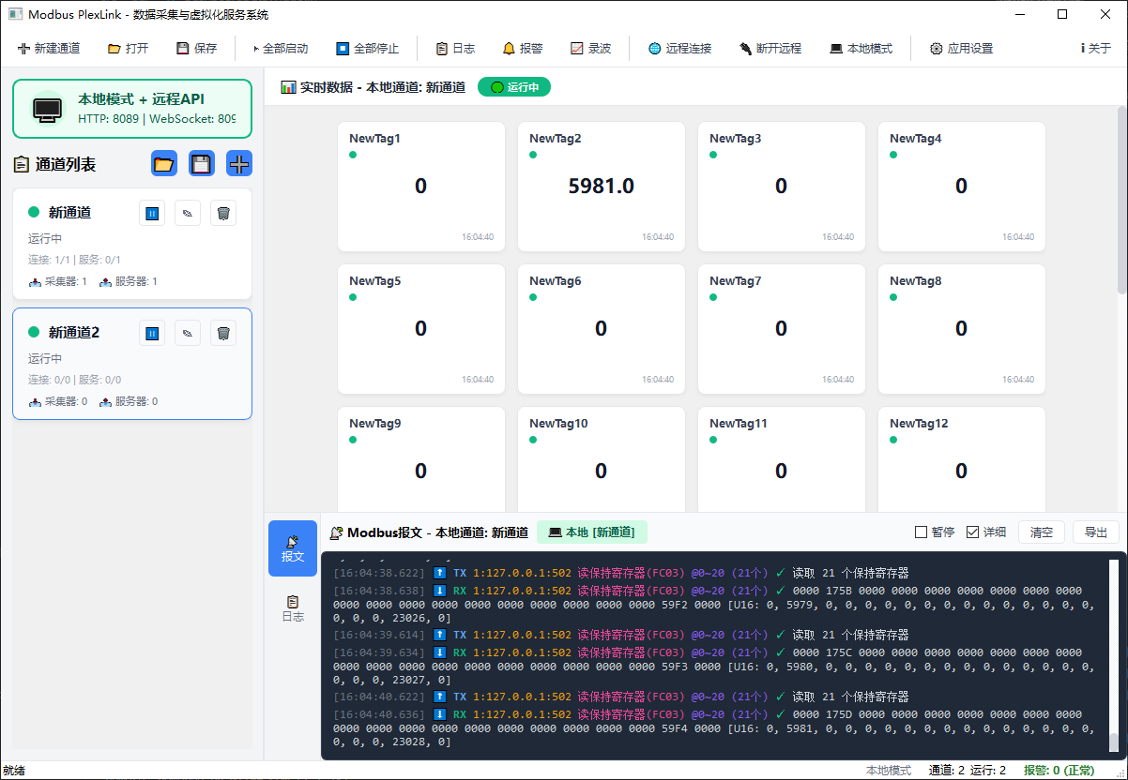Click the NewTag11 data card
Viewport: 1128px width, 780px height.
click(x=782, y=459)
